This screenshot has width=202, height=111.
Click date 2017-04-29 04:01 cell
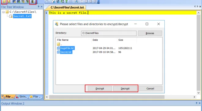[104, 48]
